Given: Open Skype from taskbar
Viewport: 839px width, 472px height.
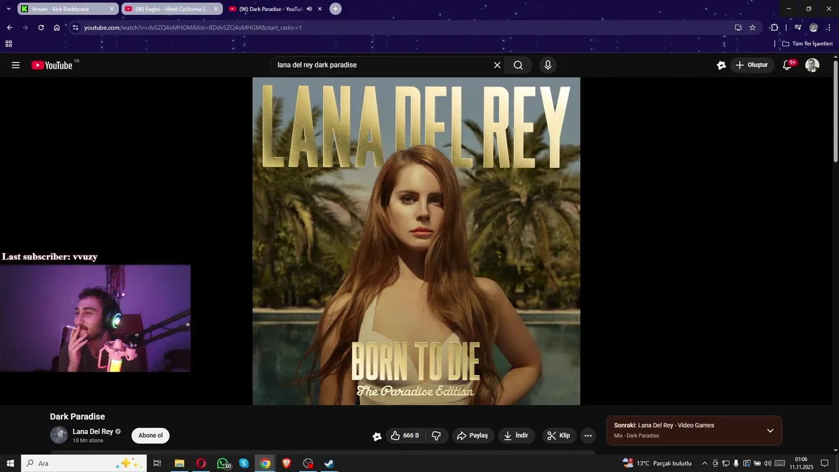Looking at the screenshot, I should point(244,463).
